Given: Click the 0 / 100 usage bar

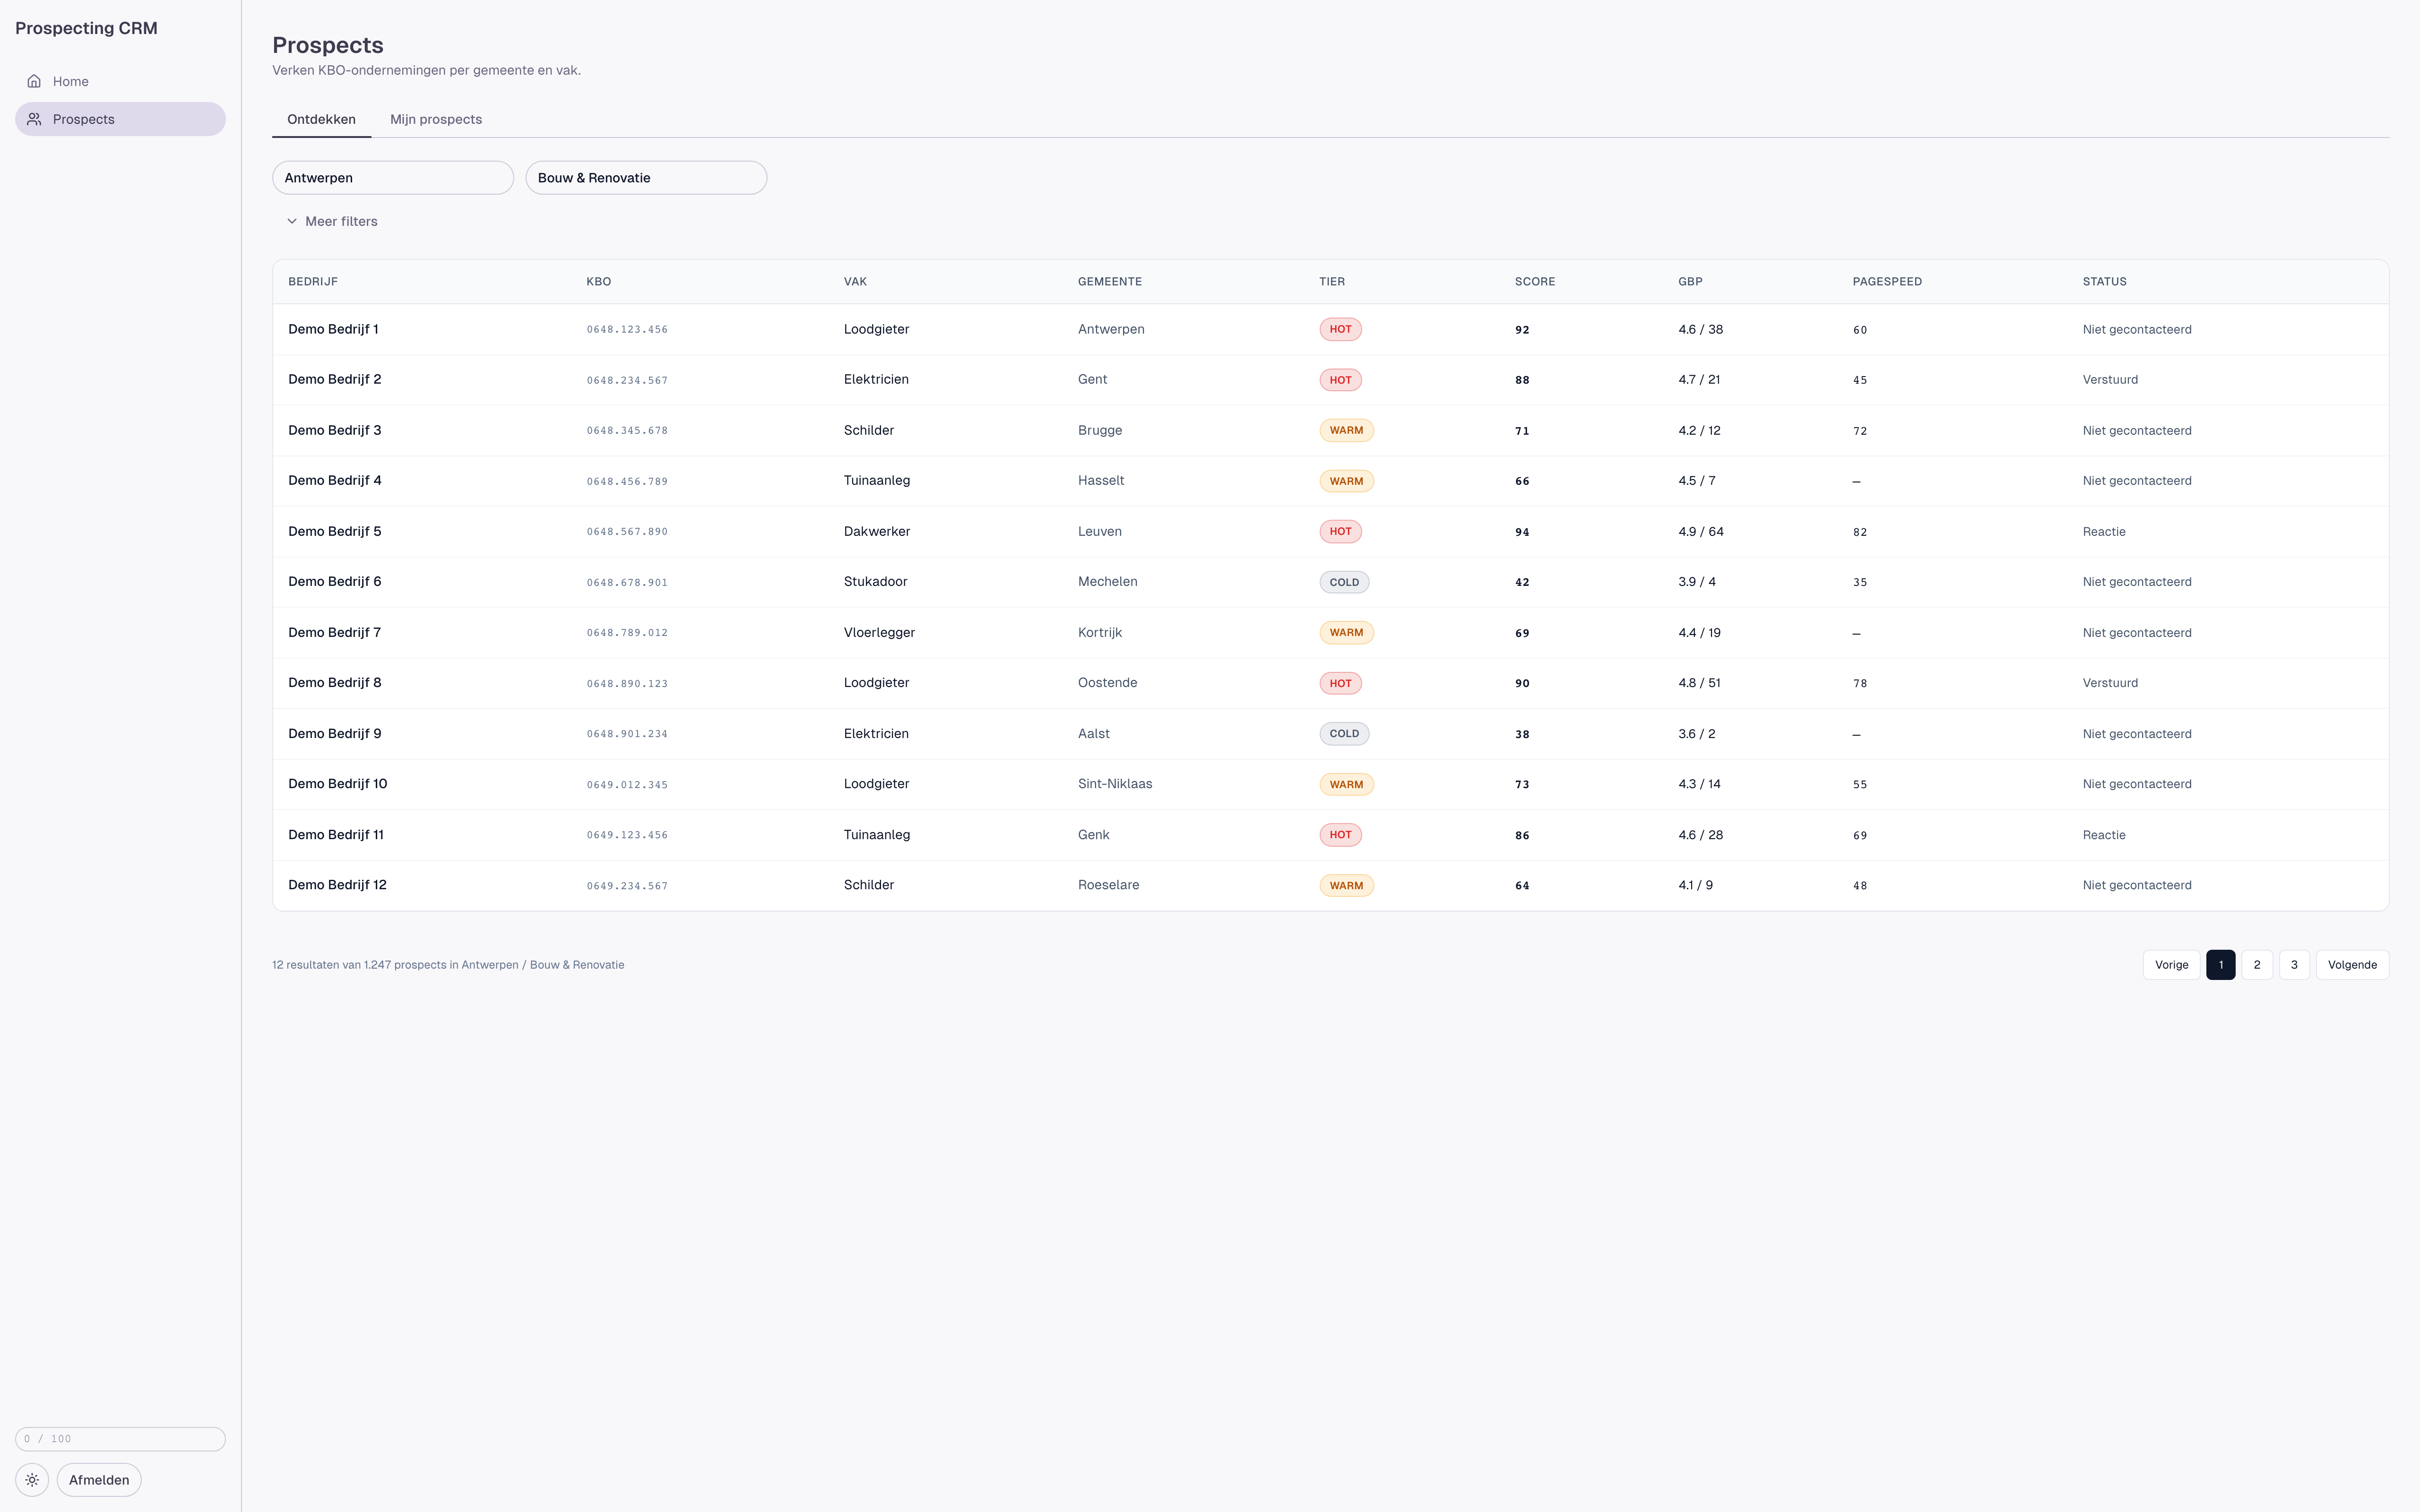Looking at the screenshot, I should tap(120, 1439).
